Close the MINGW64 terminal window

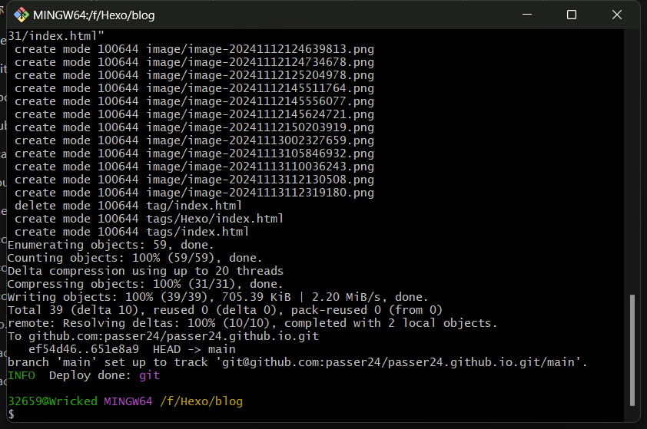(617, 15)
